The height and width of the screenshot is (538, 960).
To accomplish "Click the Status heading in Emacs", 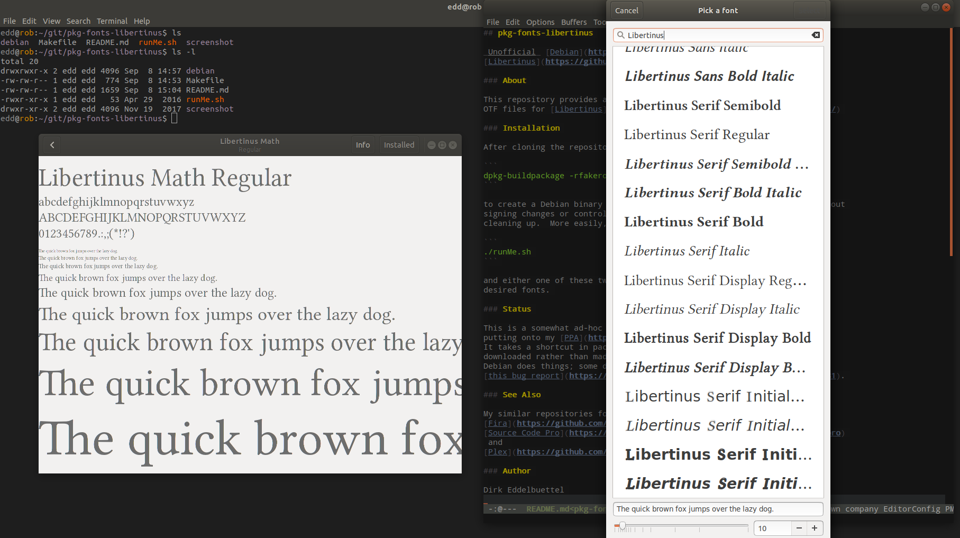I will click(517, 309).
